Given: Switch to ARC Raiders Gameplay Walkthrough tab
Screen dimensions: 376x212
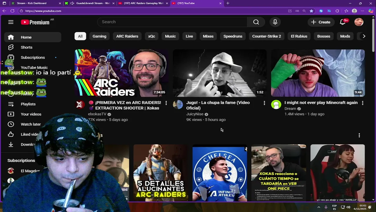Looking at the screenshot, I should pyautogui.click(x=143, y=3).
